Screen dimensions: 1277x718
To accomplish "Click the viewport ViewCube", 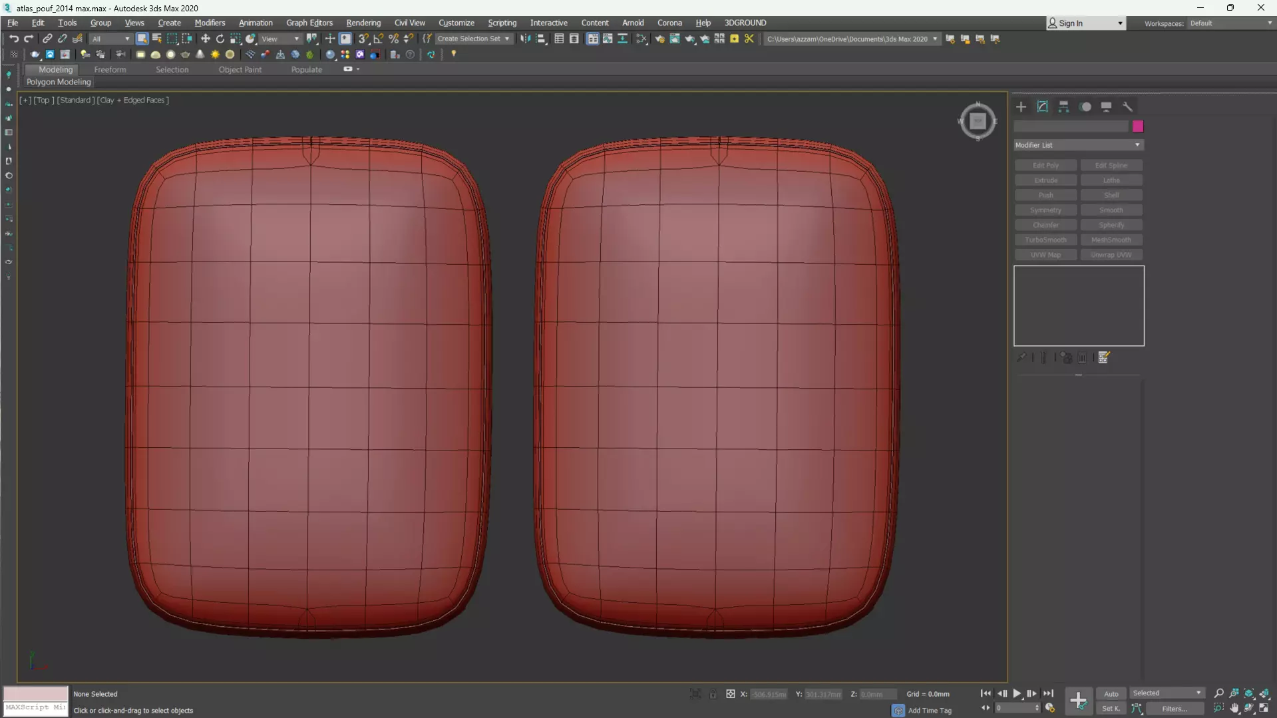I will pos(978,121).
